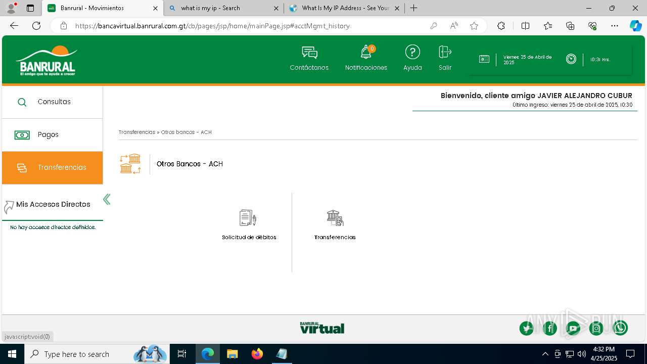647x364 pixels.
Task: Select the Transferencias sidebar menu
Action: [52, 168]
